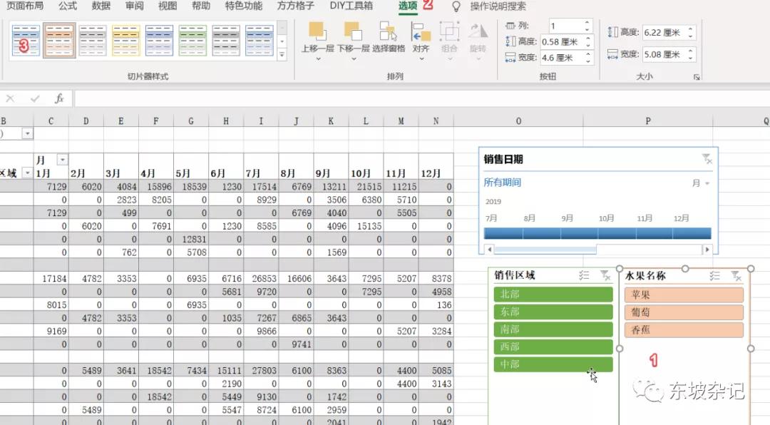Select the 东部 button in 销售区域 slicer
Image resolution: width=770 pixels, height=425 pixels.
click(553, 312)
